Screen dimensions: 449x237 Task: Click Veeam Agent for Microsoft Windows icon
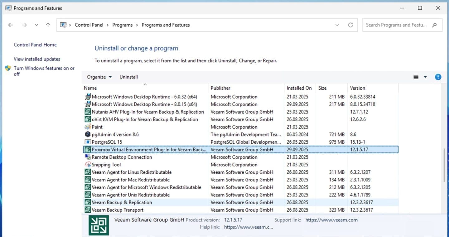88,187
